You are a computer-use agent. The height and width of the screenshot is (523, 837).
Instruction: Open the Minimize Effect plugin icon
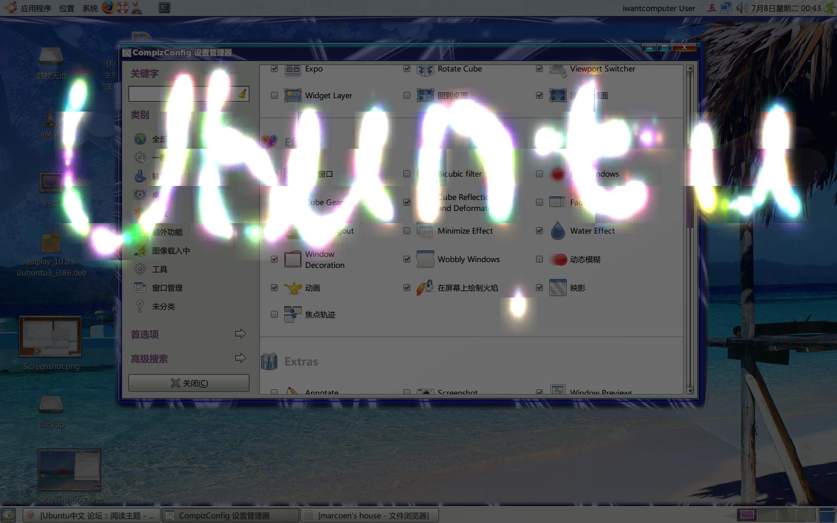(425, 231)
